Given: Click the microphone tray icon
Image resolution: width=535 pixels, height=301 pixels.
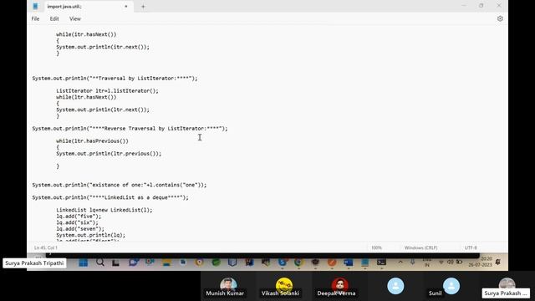Looking at the screenshot, I should pyautogui.click(x=413, y=262).
